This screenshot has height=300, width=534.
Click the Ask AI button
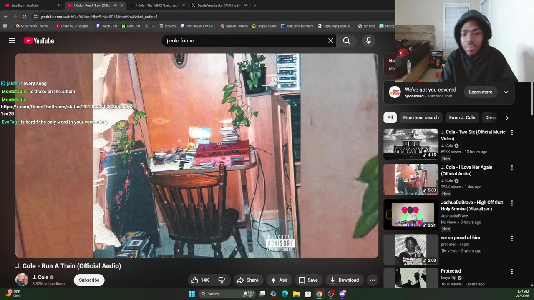(x=279, y=280)
